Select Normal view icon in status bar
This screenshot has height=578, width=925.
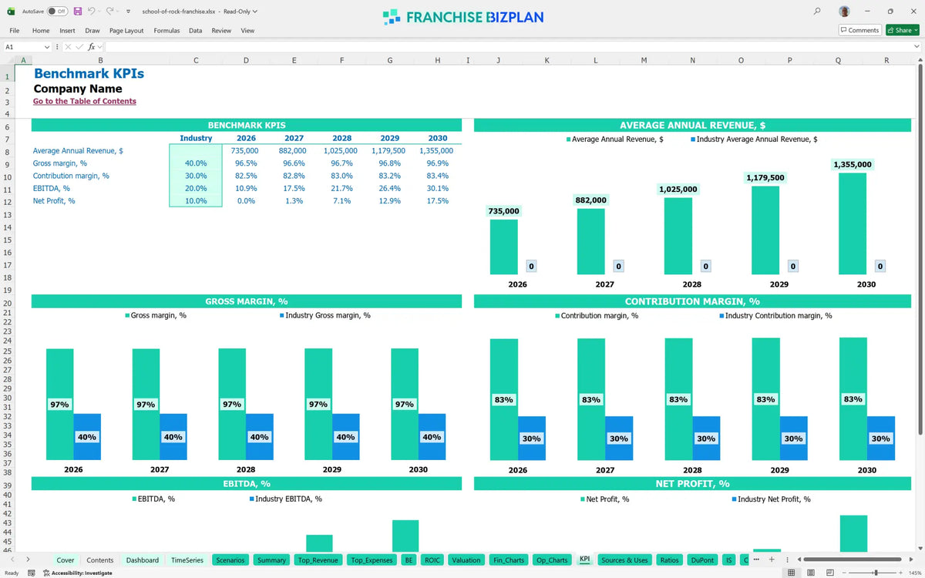click(791, 573)
